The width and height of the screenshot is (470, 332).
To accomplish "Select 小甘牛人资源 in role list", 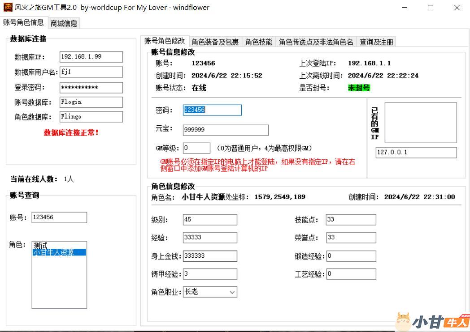I will pos(59,252).
